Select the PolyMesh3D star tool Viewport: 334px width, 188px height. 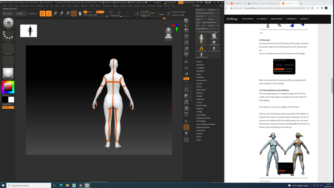214,43
